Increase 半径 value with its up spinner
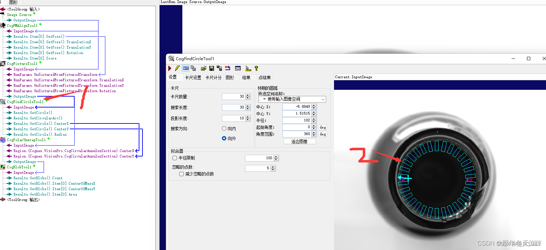This screenshot has width=546, height=250. (314, 119)
